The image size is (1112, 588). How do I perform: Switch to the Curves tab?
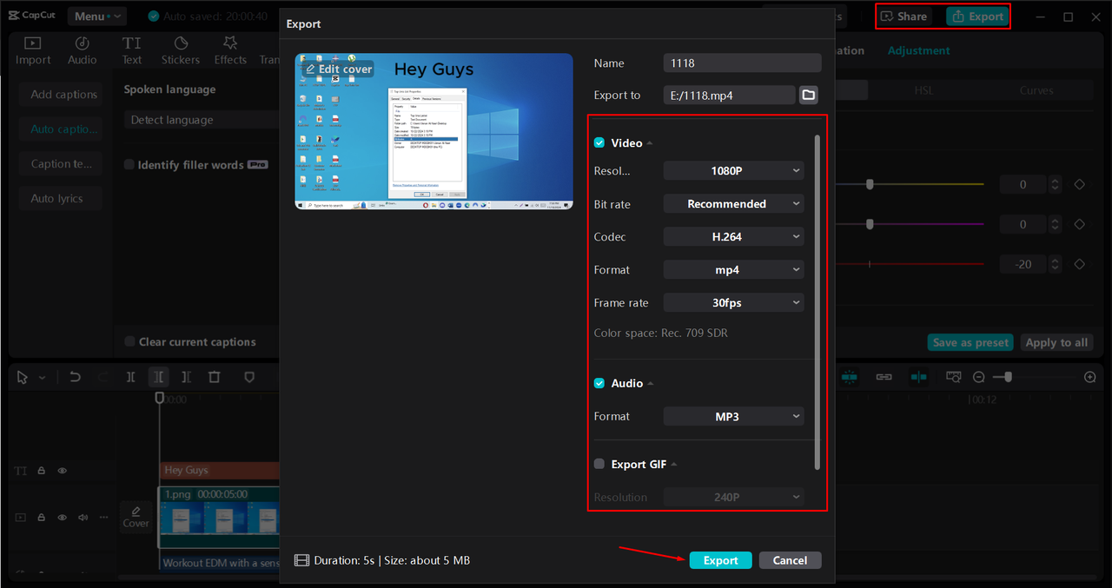coord(1036,90)
